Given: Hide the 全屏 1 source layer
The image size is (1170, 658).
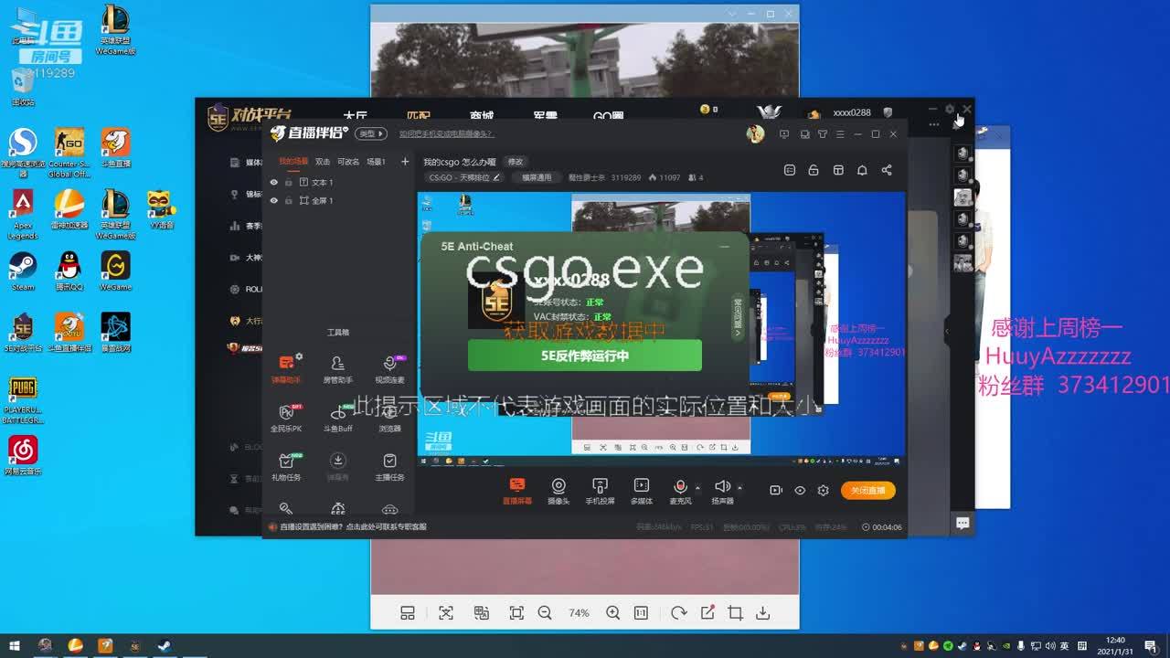Looking at the screenshot, I should (273, 200).
